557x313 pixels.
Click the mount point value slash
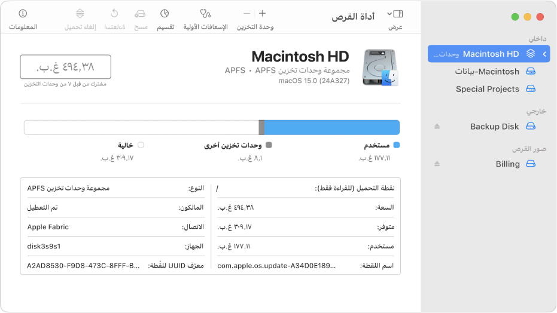(x=217, y=188)
